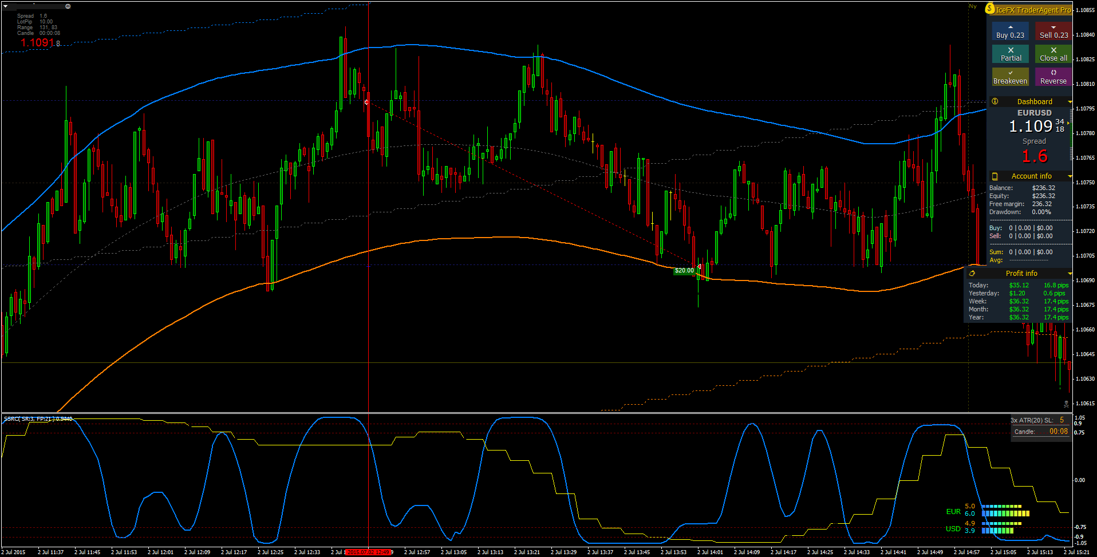Click the Range 131, 83 info line
This screenshot has width=1097, height=557.
click(37, 27)
